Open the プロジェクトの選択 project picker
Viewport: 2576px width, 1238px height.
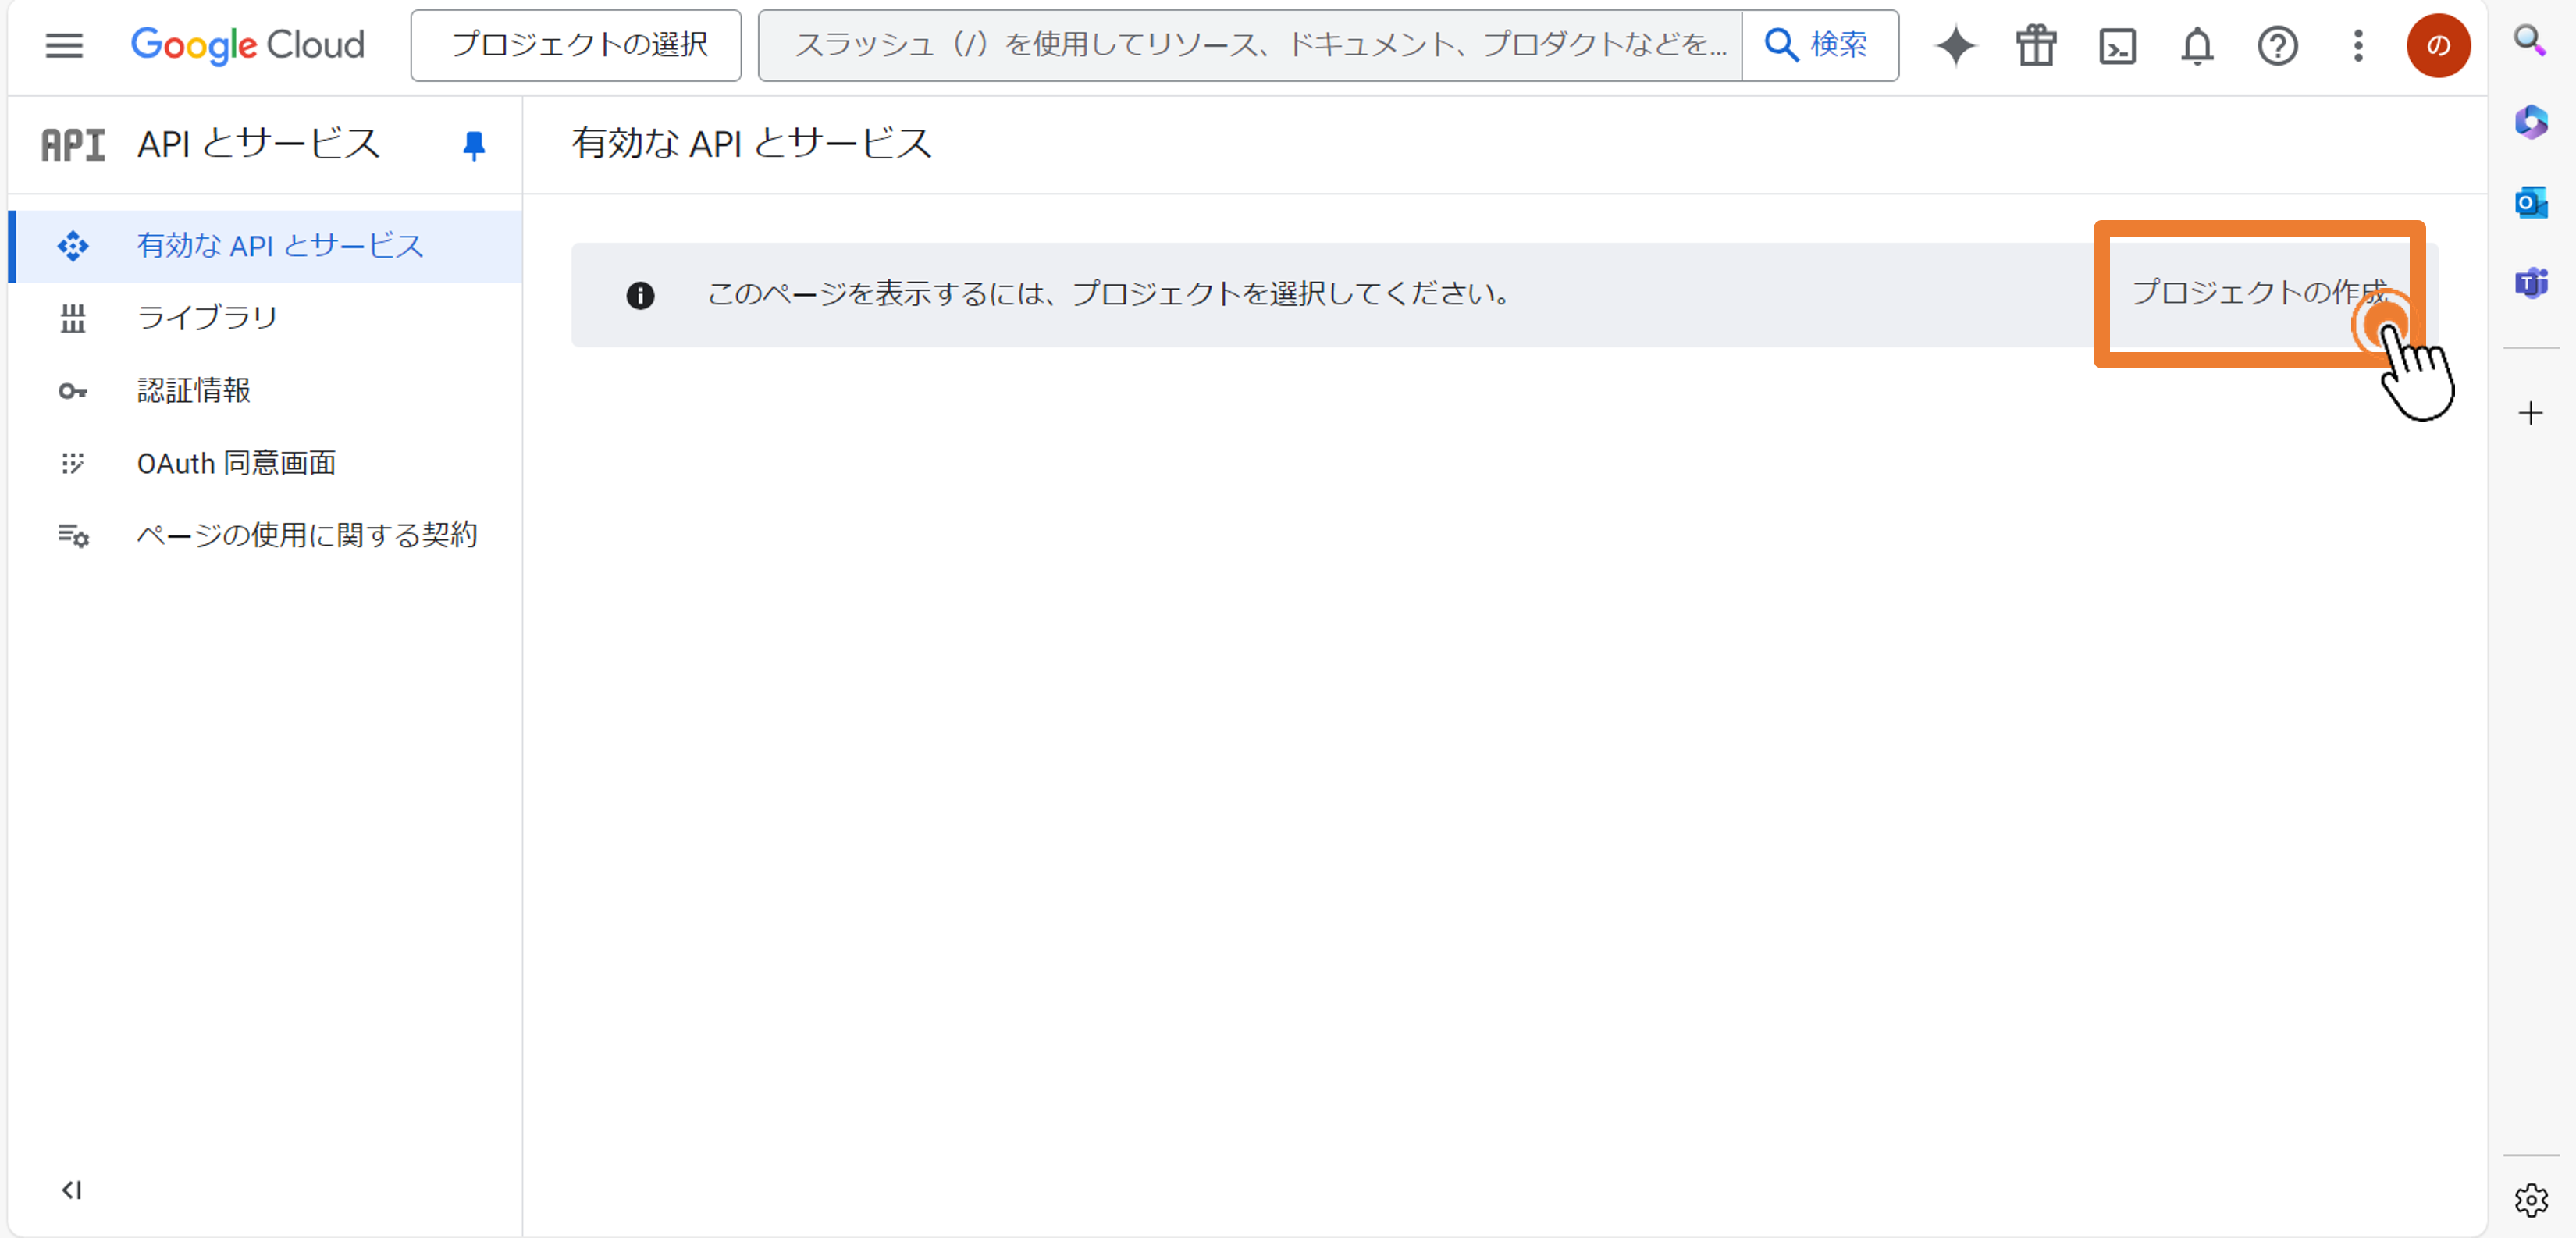click(576, 45)
